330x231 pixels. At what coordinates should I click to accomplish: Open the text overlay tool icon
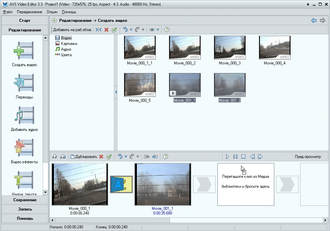[24, 180]
